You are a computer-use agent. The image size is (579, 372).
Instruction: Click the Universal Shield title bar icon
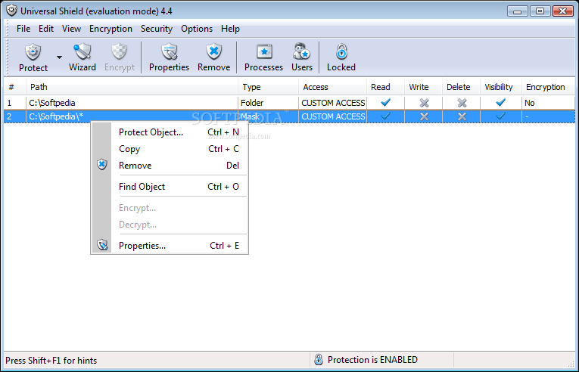point(12,11)
